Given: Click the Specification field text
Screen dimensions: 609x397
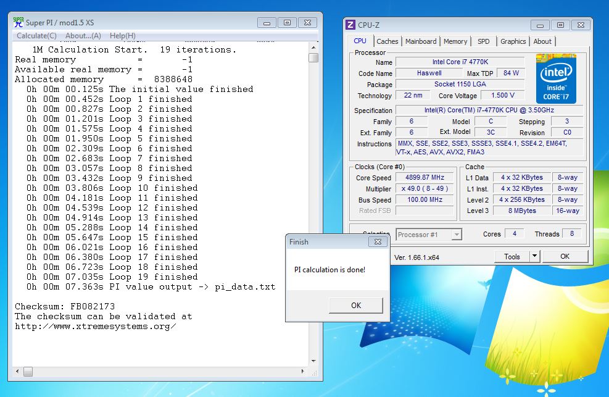Looking at the screenshot, I should click(489, 110).
